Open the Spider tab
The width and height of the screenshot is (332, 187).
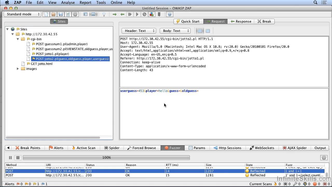[x=112, y=148]
